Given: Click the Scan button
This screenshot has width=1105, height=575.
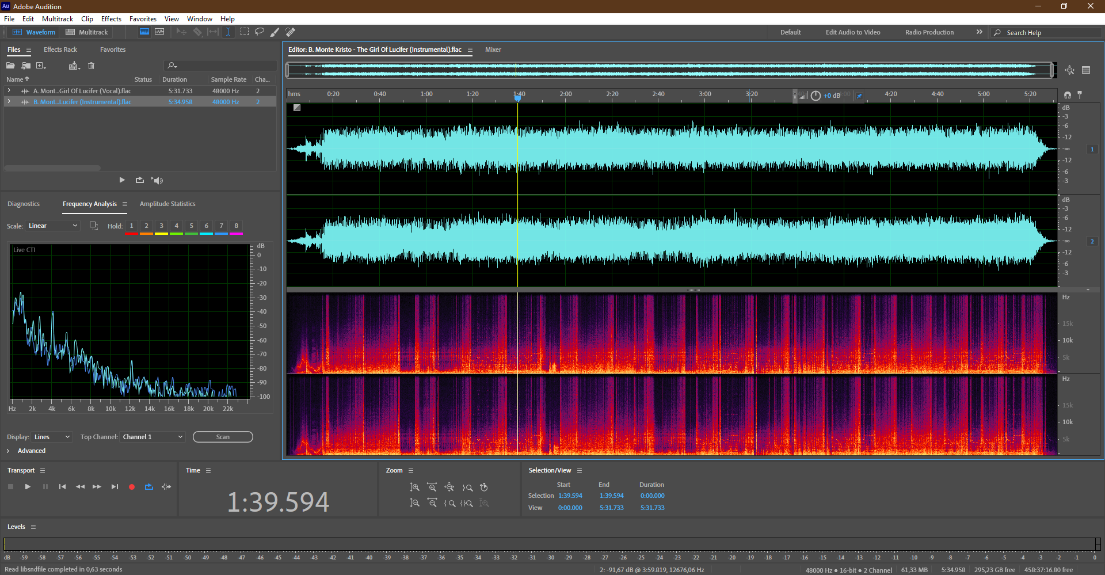Looking at the screenshot, I should click(223, 437).
